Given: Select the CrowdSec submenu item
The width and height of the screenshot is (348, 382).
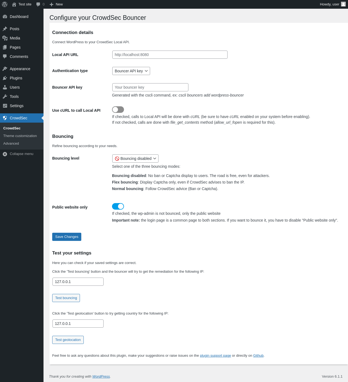Looking at the screenshot, I should tap(12, 128).
